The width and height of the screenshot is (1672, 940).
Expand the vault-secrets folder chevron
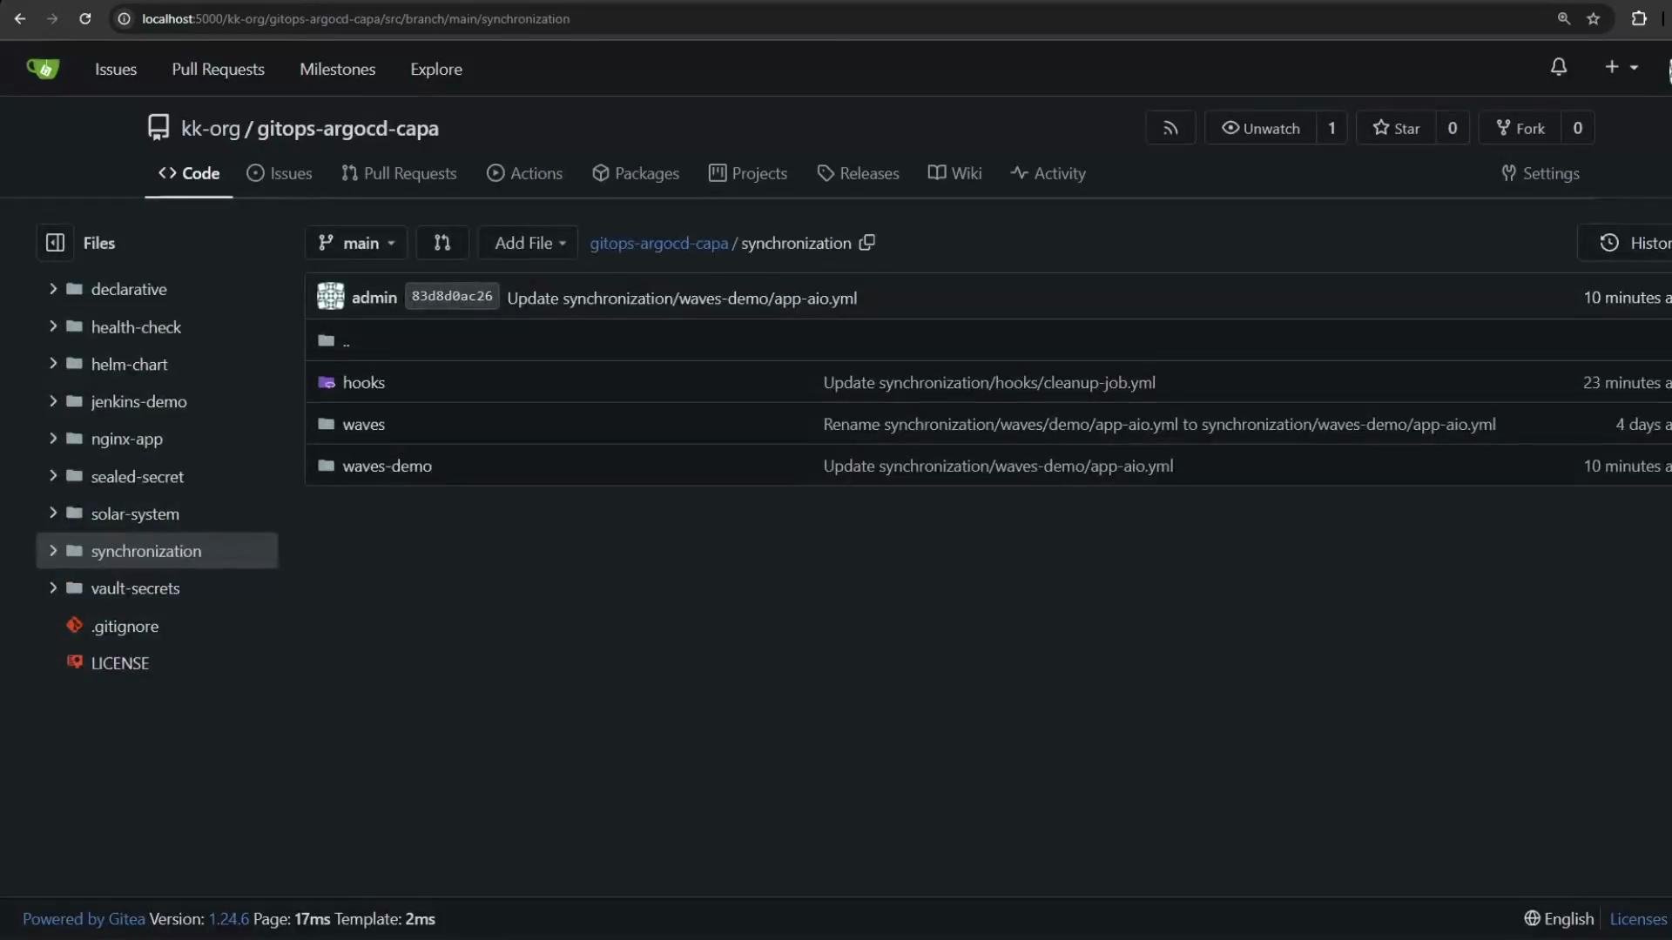(x=53, y=588)
